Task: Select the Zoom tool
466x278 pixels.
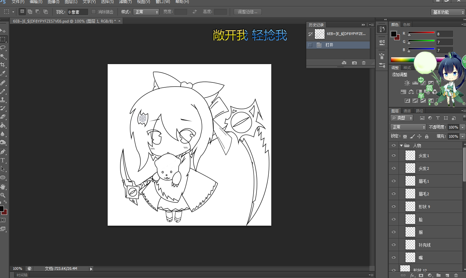Action: click(x=3, y=195)
